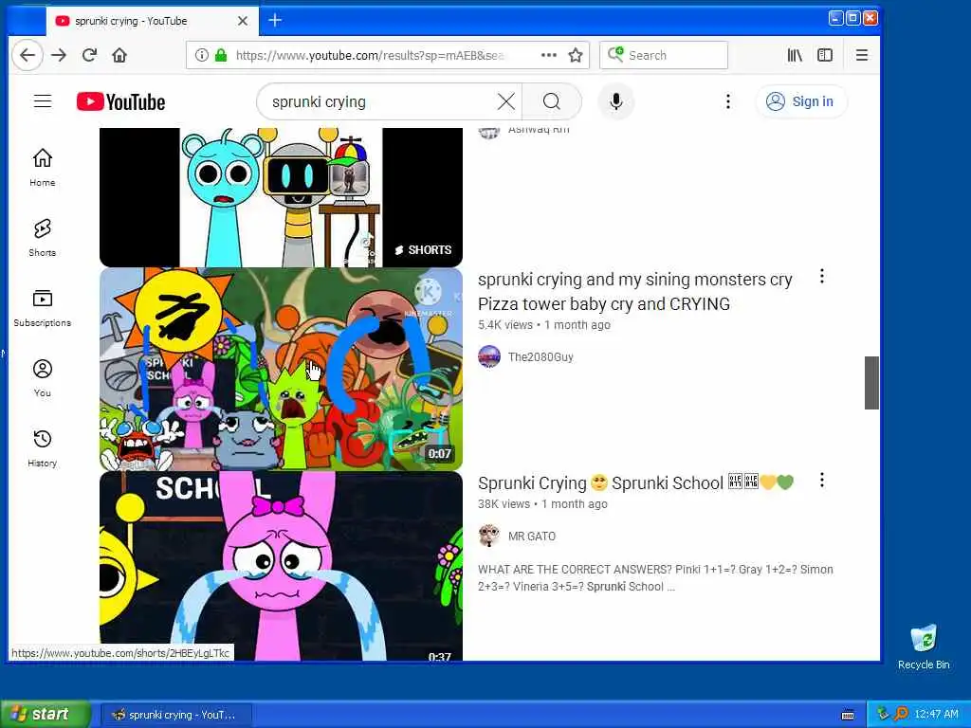Open YouTube settings three-dot menu
Screen dimensions: 971x728
(x=728, y=101)
